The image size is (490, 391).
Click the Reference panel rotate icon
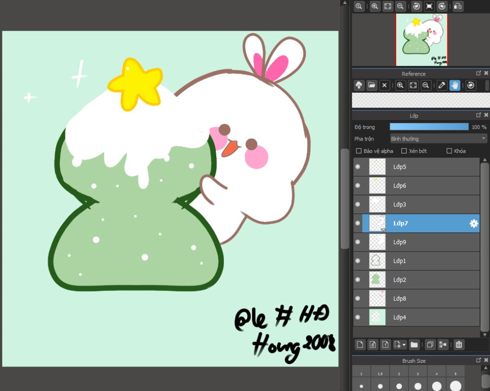[471, 85]
